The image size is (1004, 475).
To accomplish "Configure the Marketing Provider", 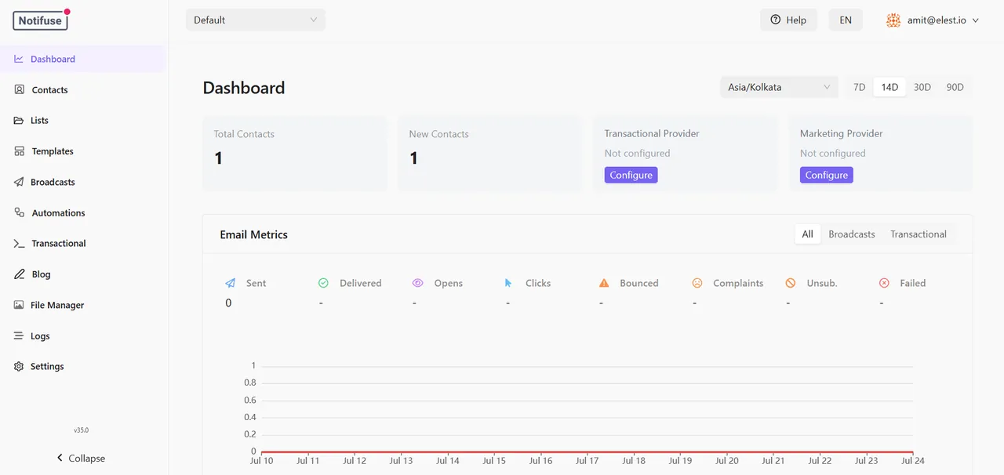I will tap(827, 175).
